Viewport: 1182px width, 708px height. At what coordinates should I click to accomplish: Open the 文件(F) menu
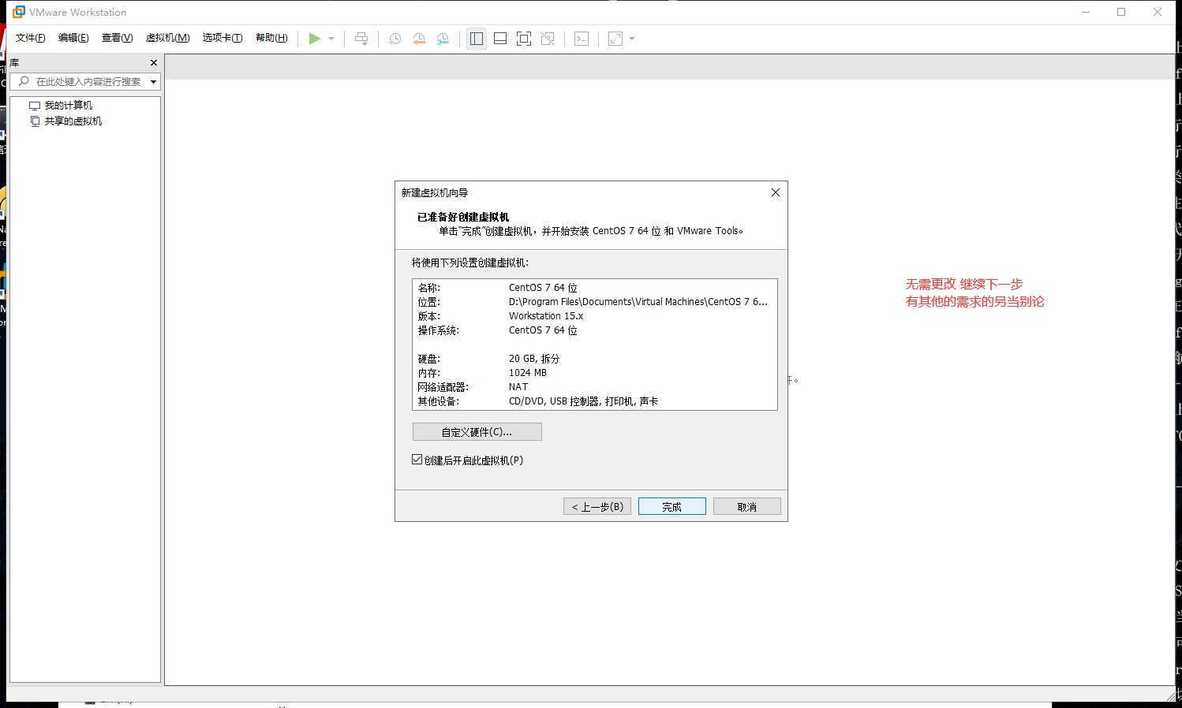(x=31, y=38)
